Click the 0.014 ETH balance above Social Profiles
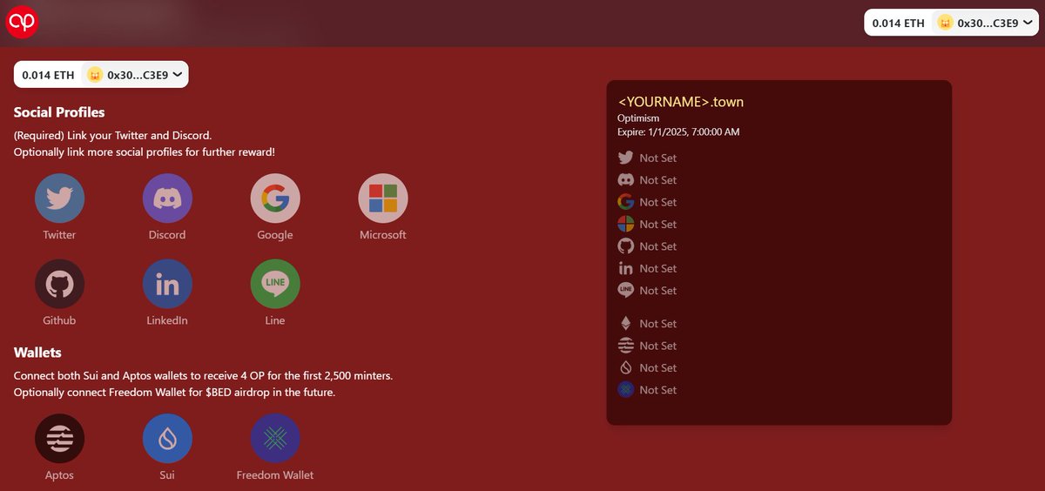1045x491 pixels. coord(49,75)
